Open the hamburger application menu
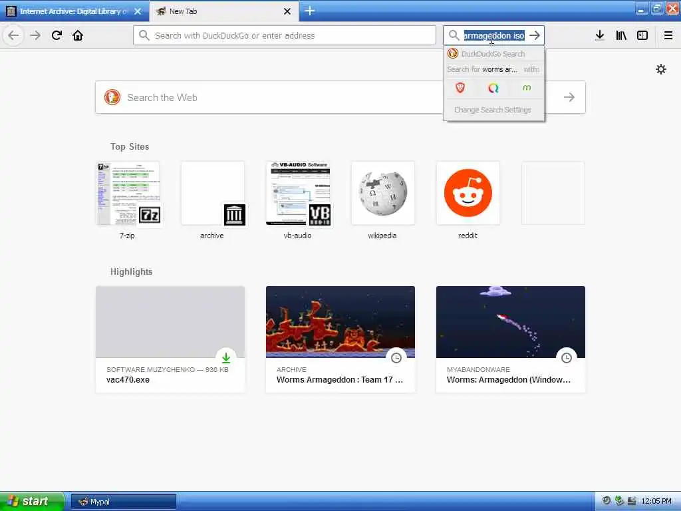 click(668, 35)
